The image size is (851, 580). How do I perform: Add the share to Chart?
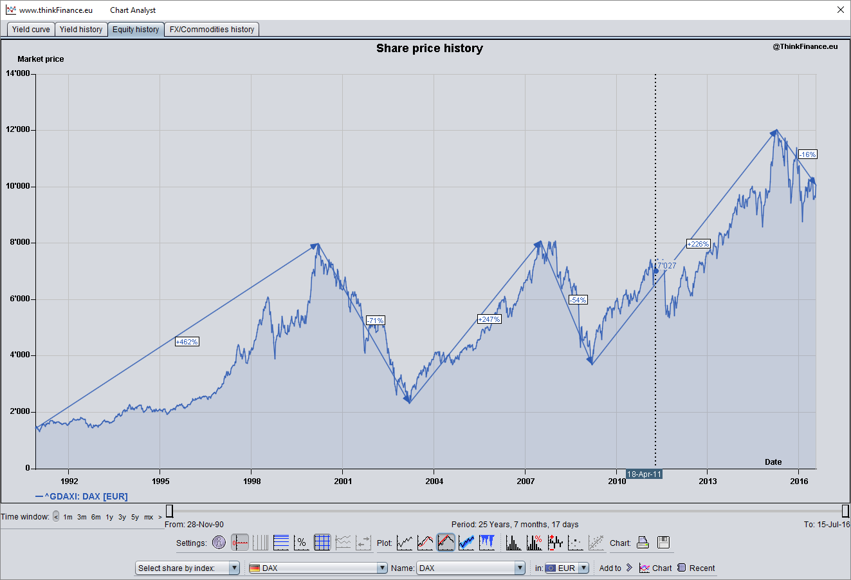pyautogui.click(x=655, y=568)
